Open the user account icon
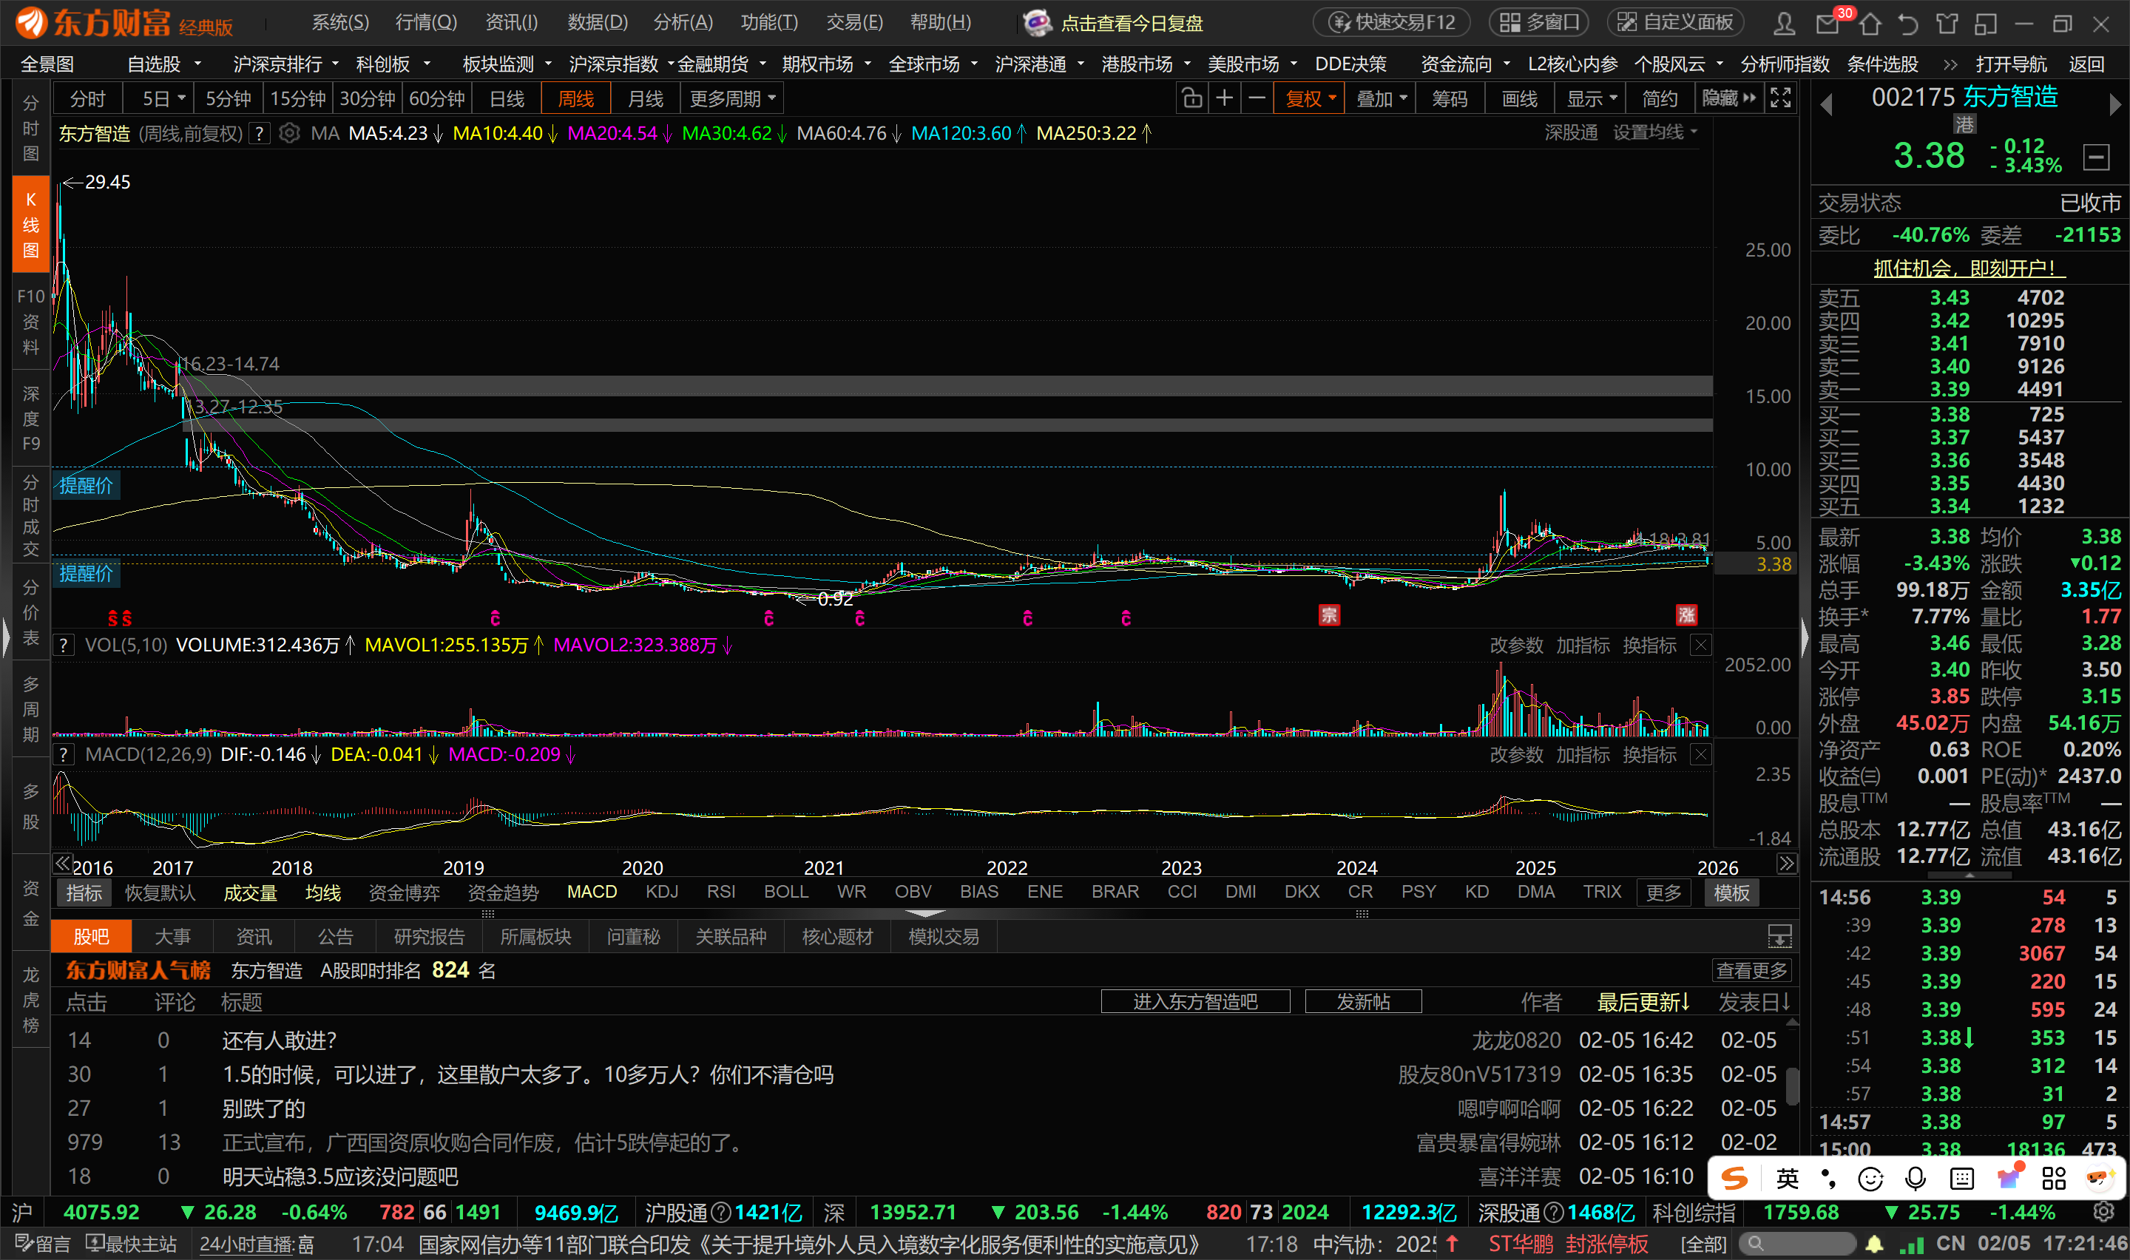 coord(1785,24)
